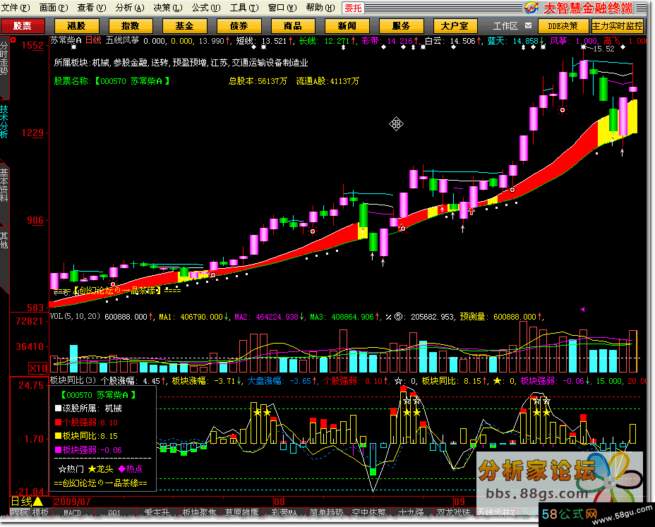Select the 商品 market button

(293, 26)
